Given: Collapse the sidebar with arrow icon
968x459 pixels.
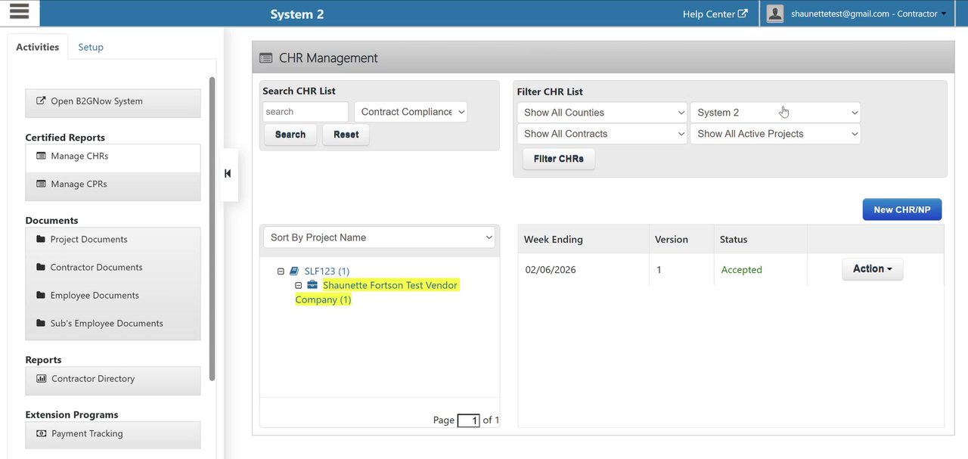Looking at the screenshot, I should tap(228, 174).
